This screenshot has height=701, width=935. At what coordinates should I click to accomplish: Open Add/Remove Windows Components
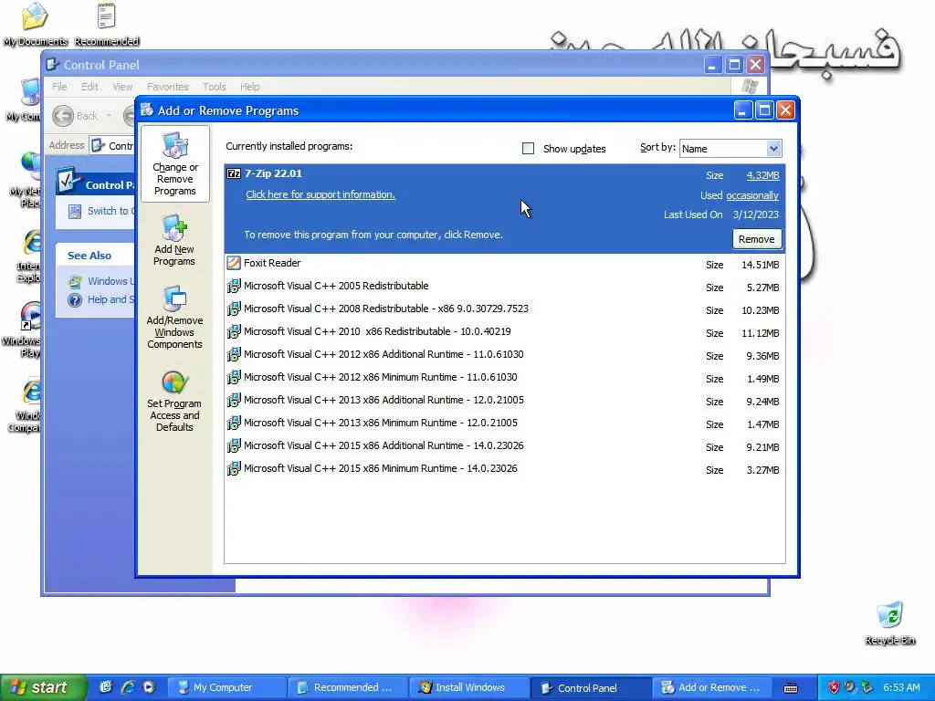click(174, 317)
